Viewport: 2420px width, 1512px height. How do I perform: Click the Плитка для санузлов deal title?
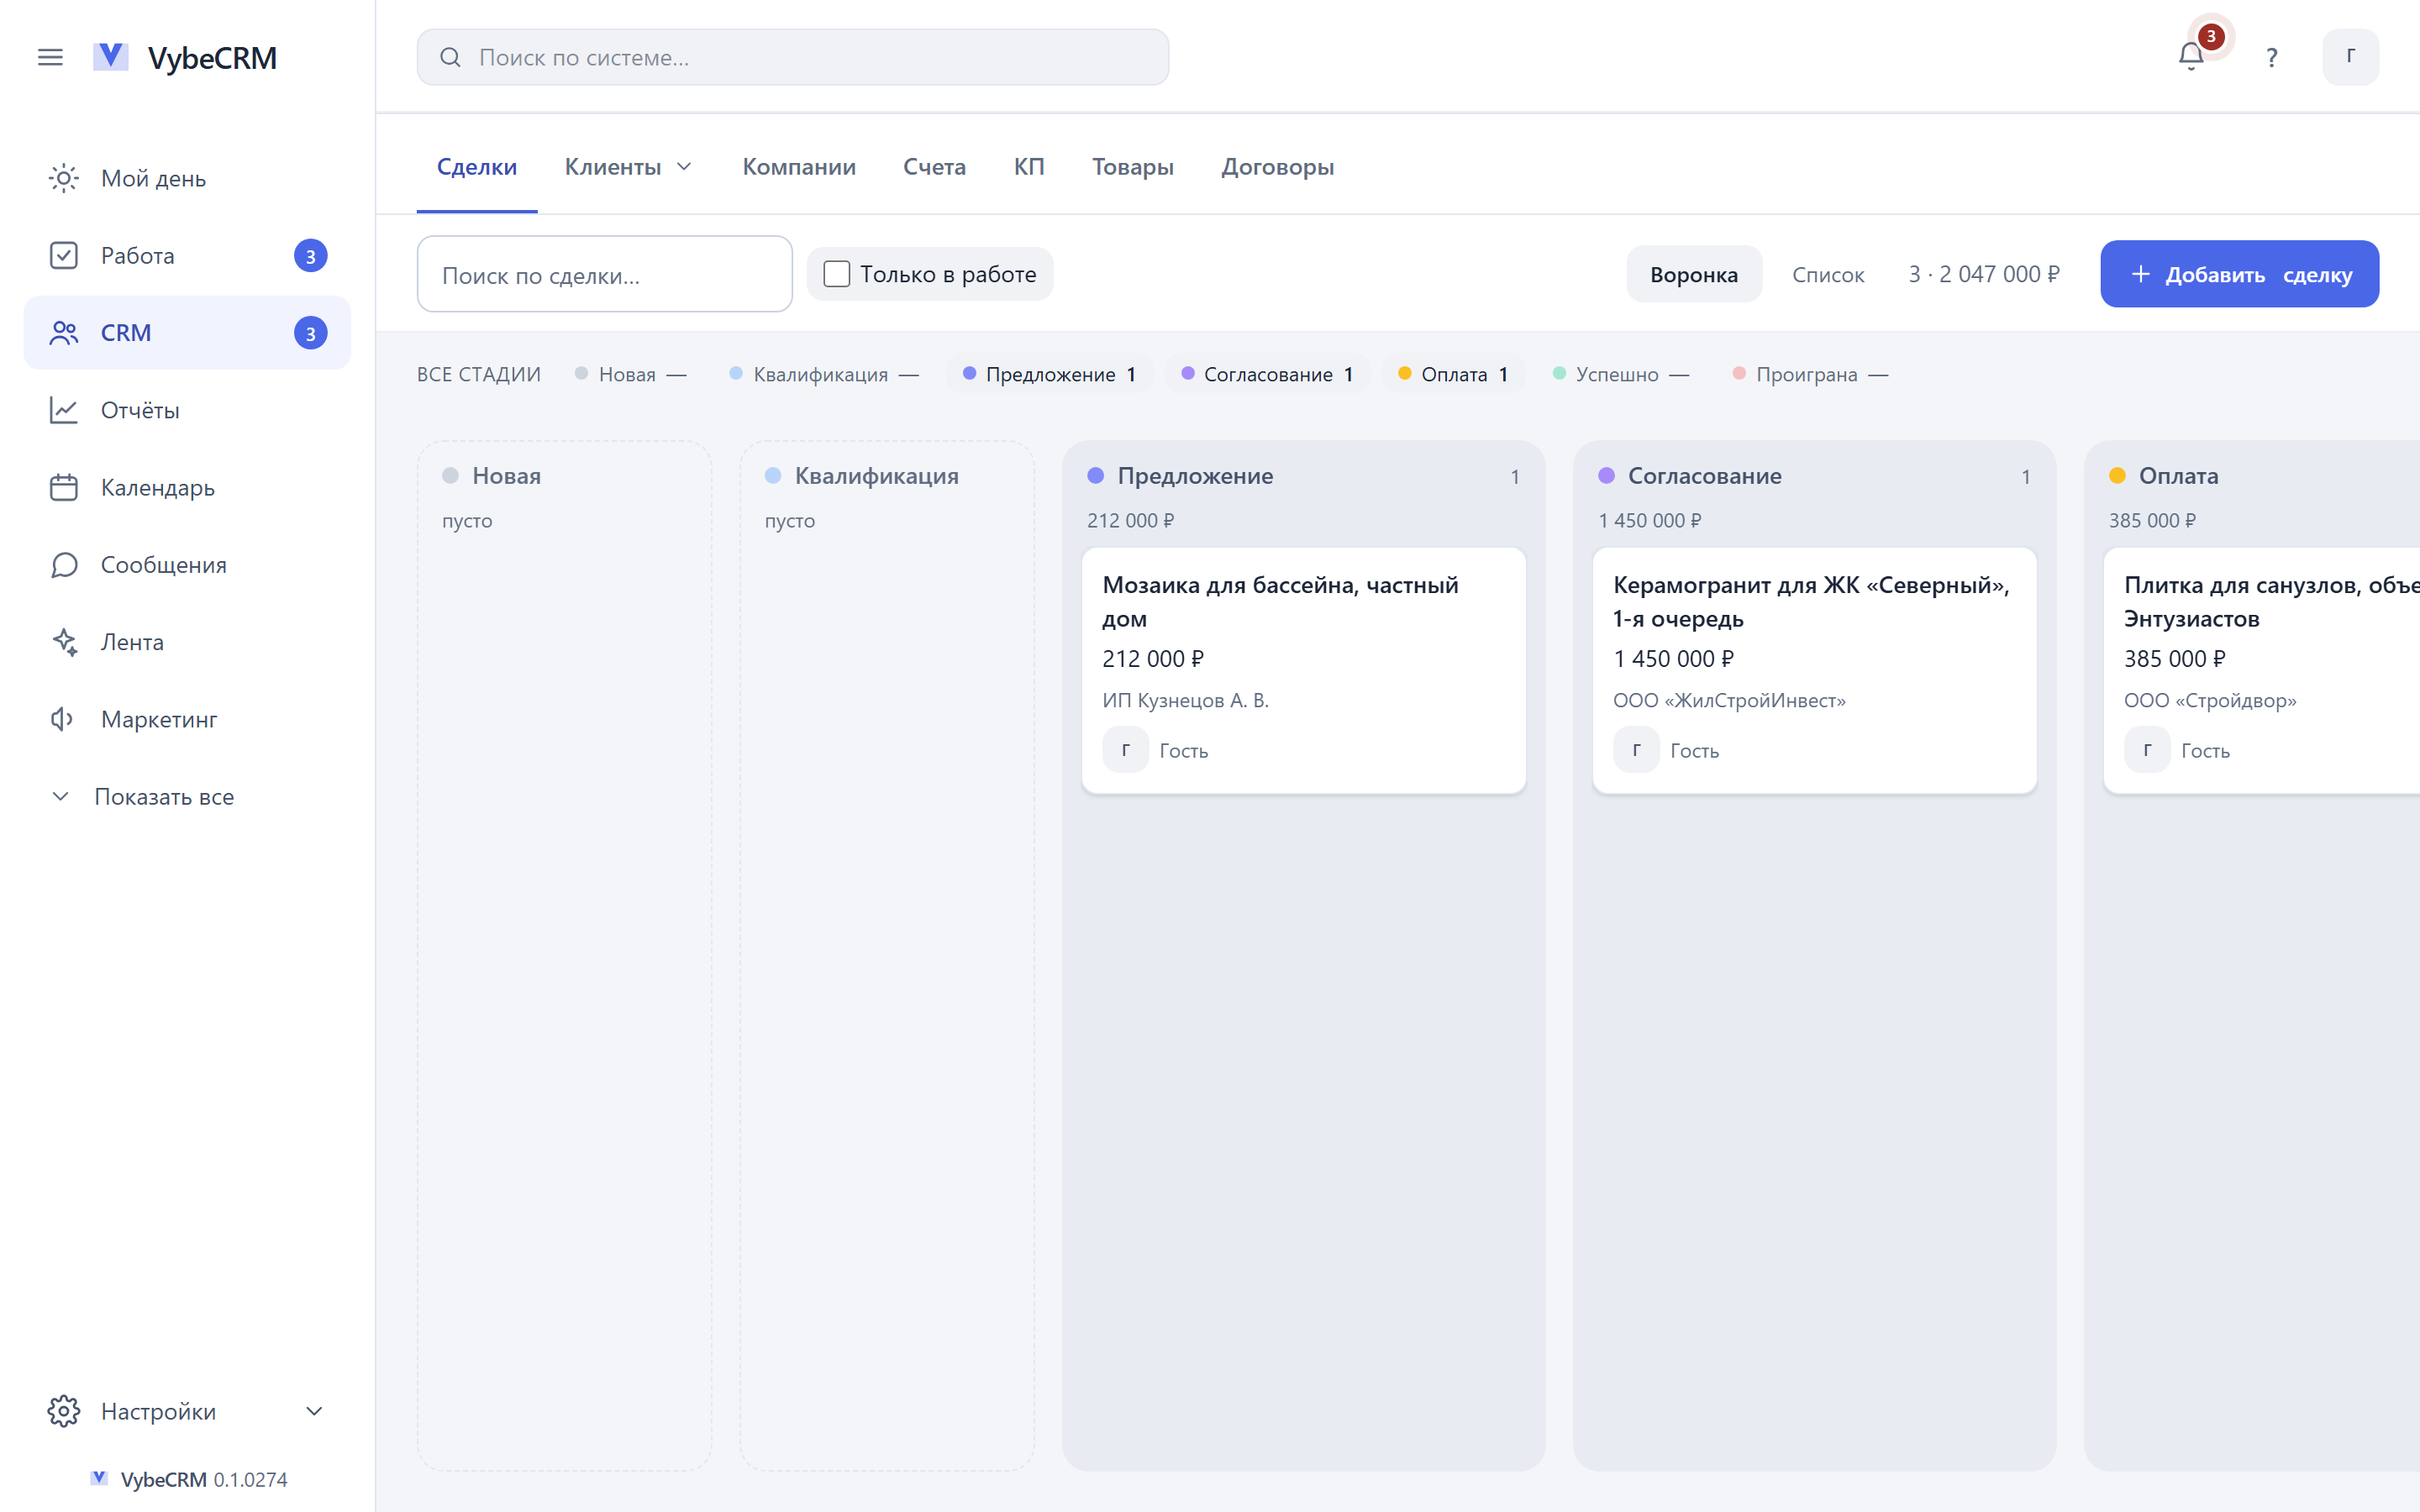point(2271,601)
